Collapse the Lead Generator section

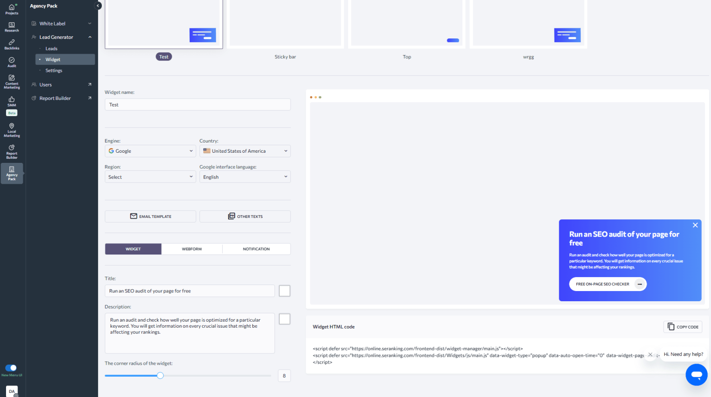90,37
